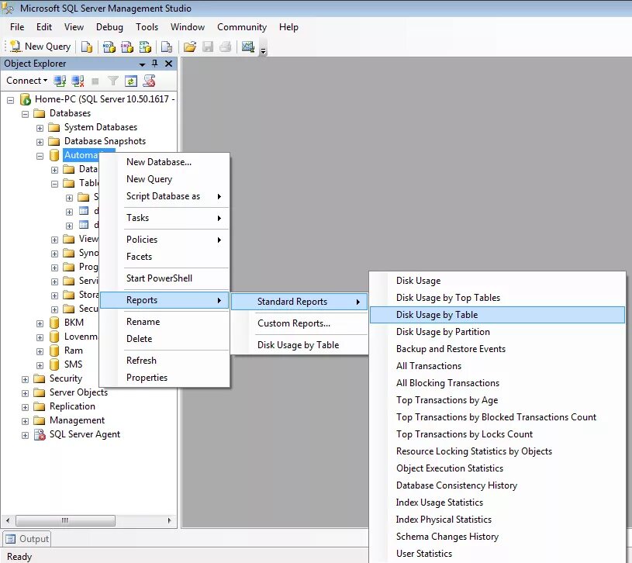
Task: Open the Tools menu
Action: (x=147, y=27)
